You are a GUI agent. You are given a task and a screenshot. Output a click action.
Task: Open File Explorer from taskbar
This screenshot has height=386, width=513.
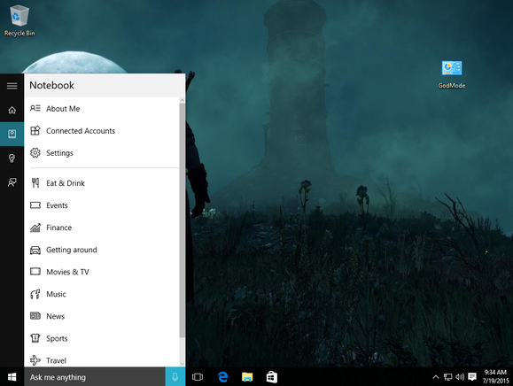247,377
